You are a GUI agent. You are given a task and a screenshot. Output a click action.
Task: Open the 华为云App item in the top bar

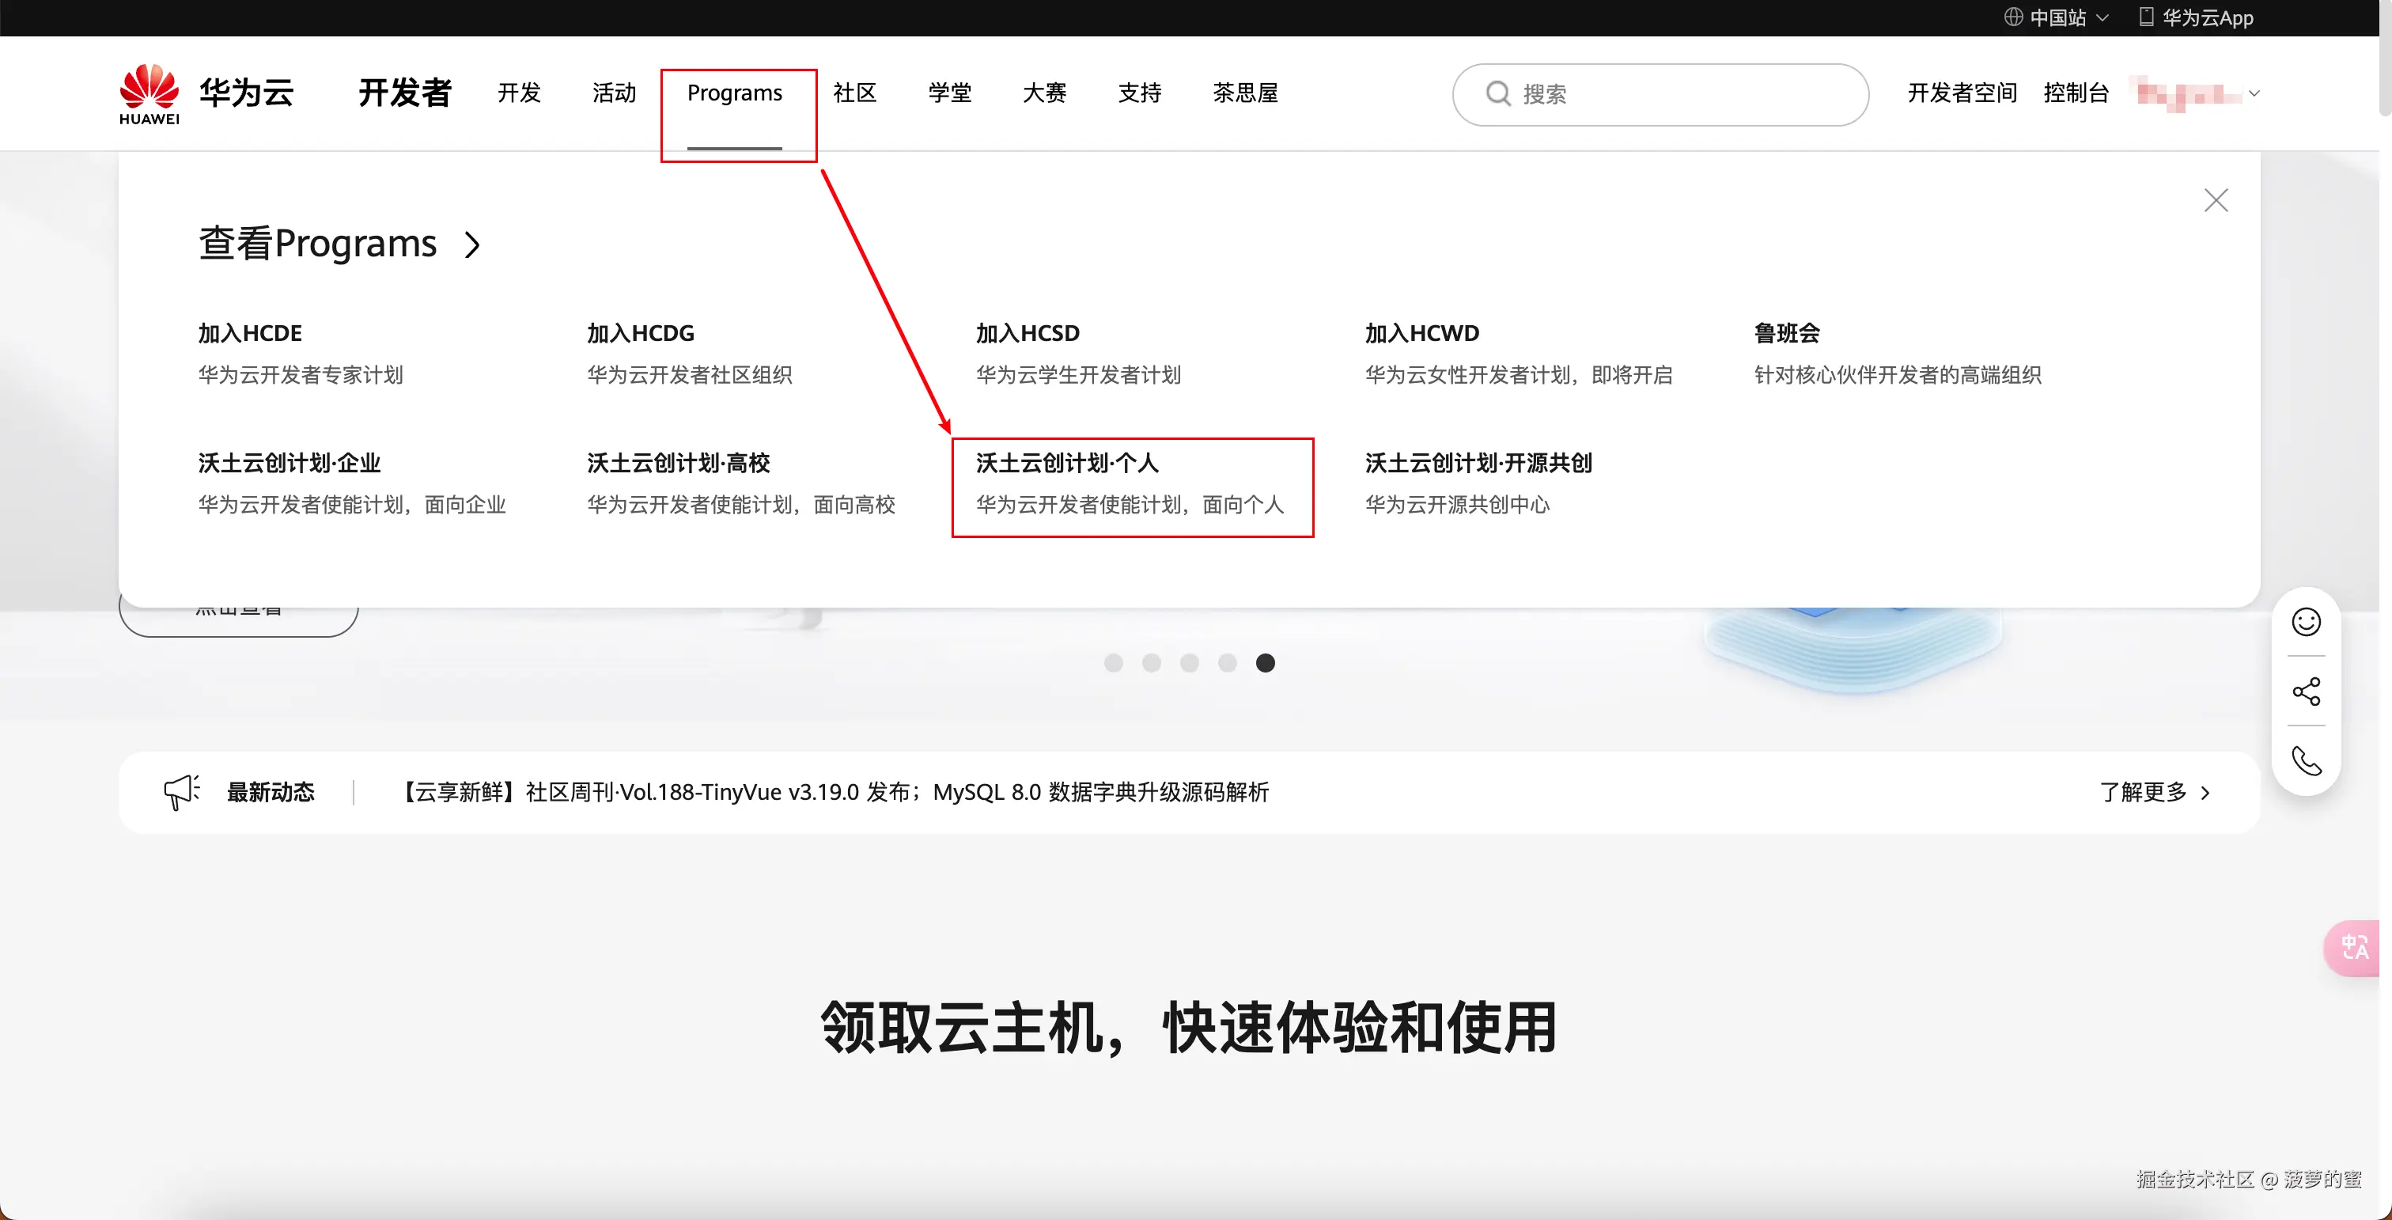2206,17
